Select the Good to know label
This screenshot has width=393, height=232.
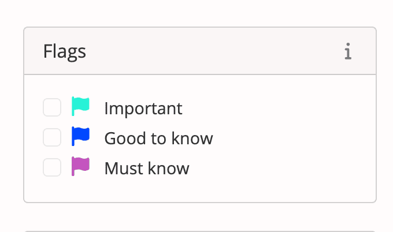(159, 138)
